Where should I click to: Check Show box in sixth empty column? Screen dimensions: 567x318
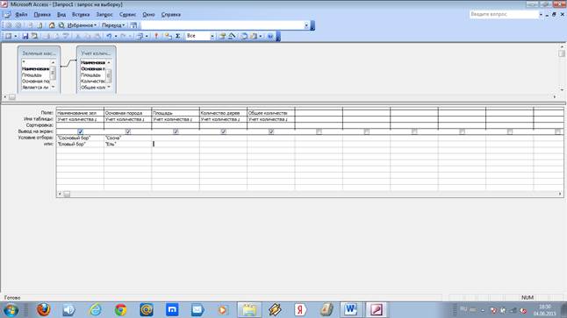(x=319, y=131)
